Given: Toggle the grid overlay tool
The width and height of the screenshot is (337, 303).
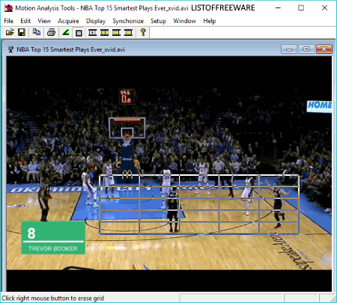Looking at the screenshot, I should (79, 33).
